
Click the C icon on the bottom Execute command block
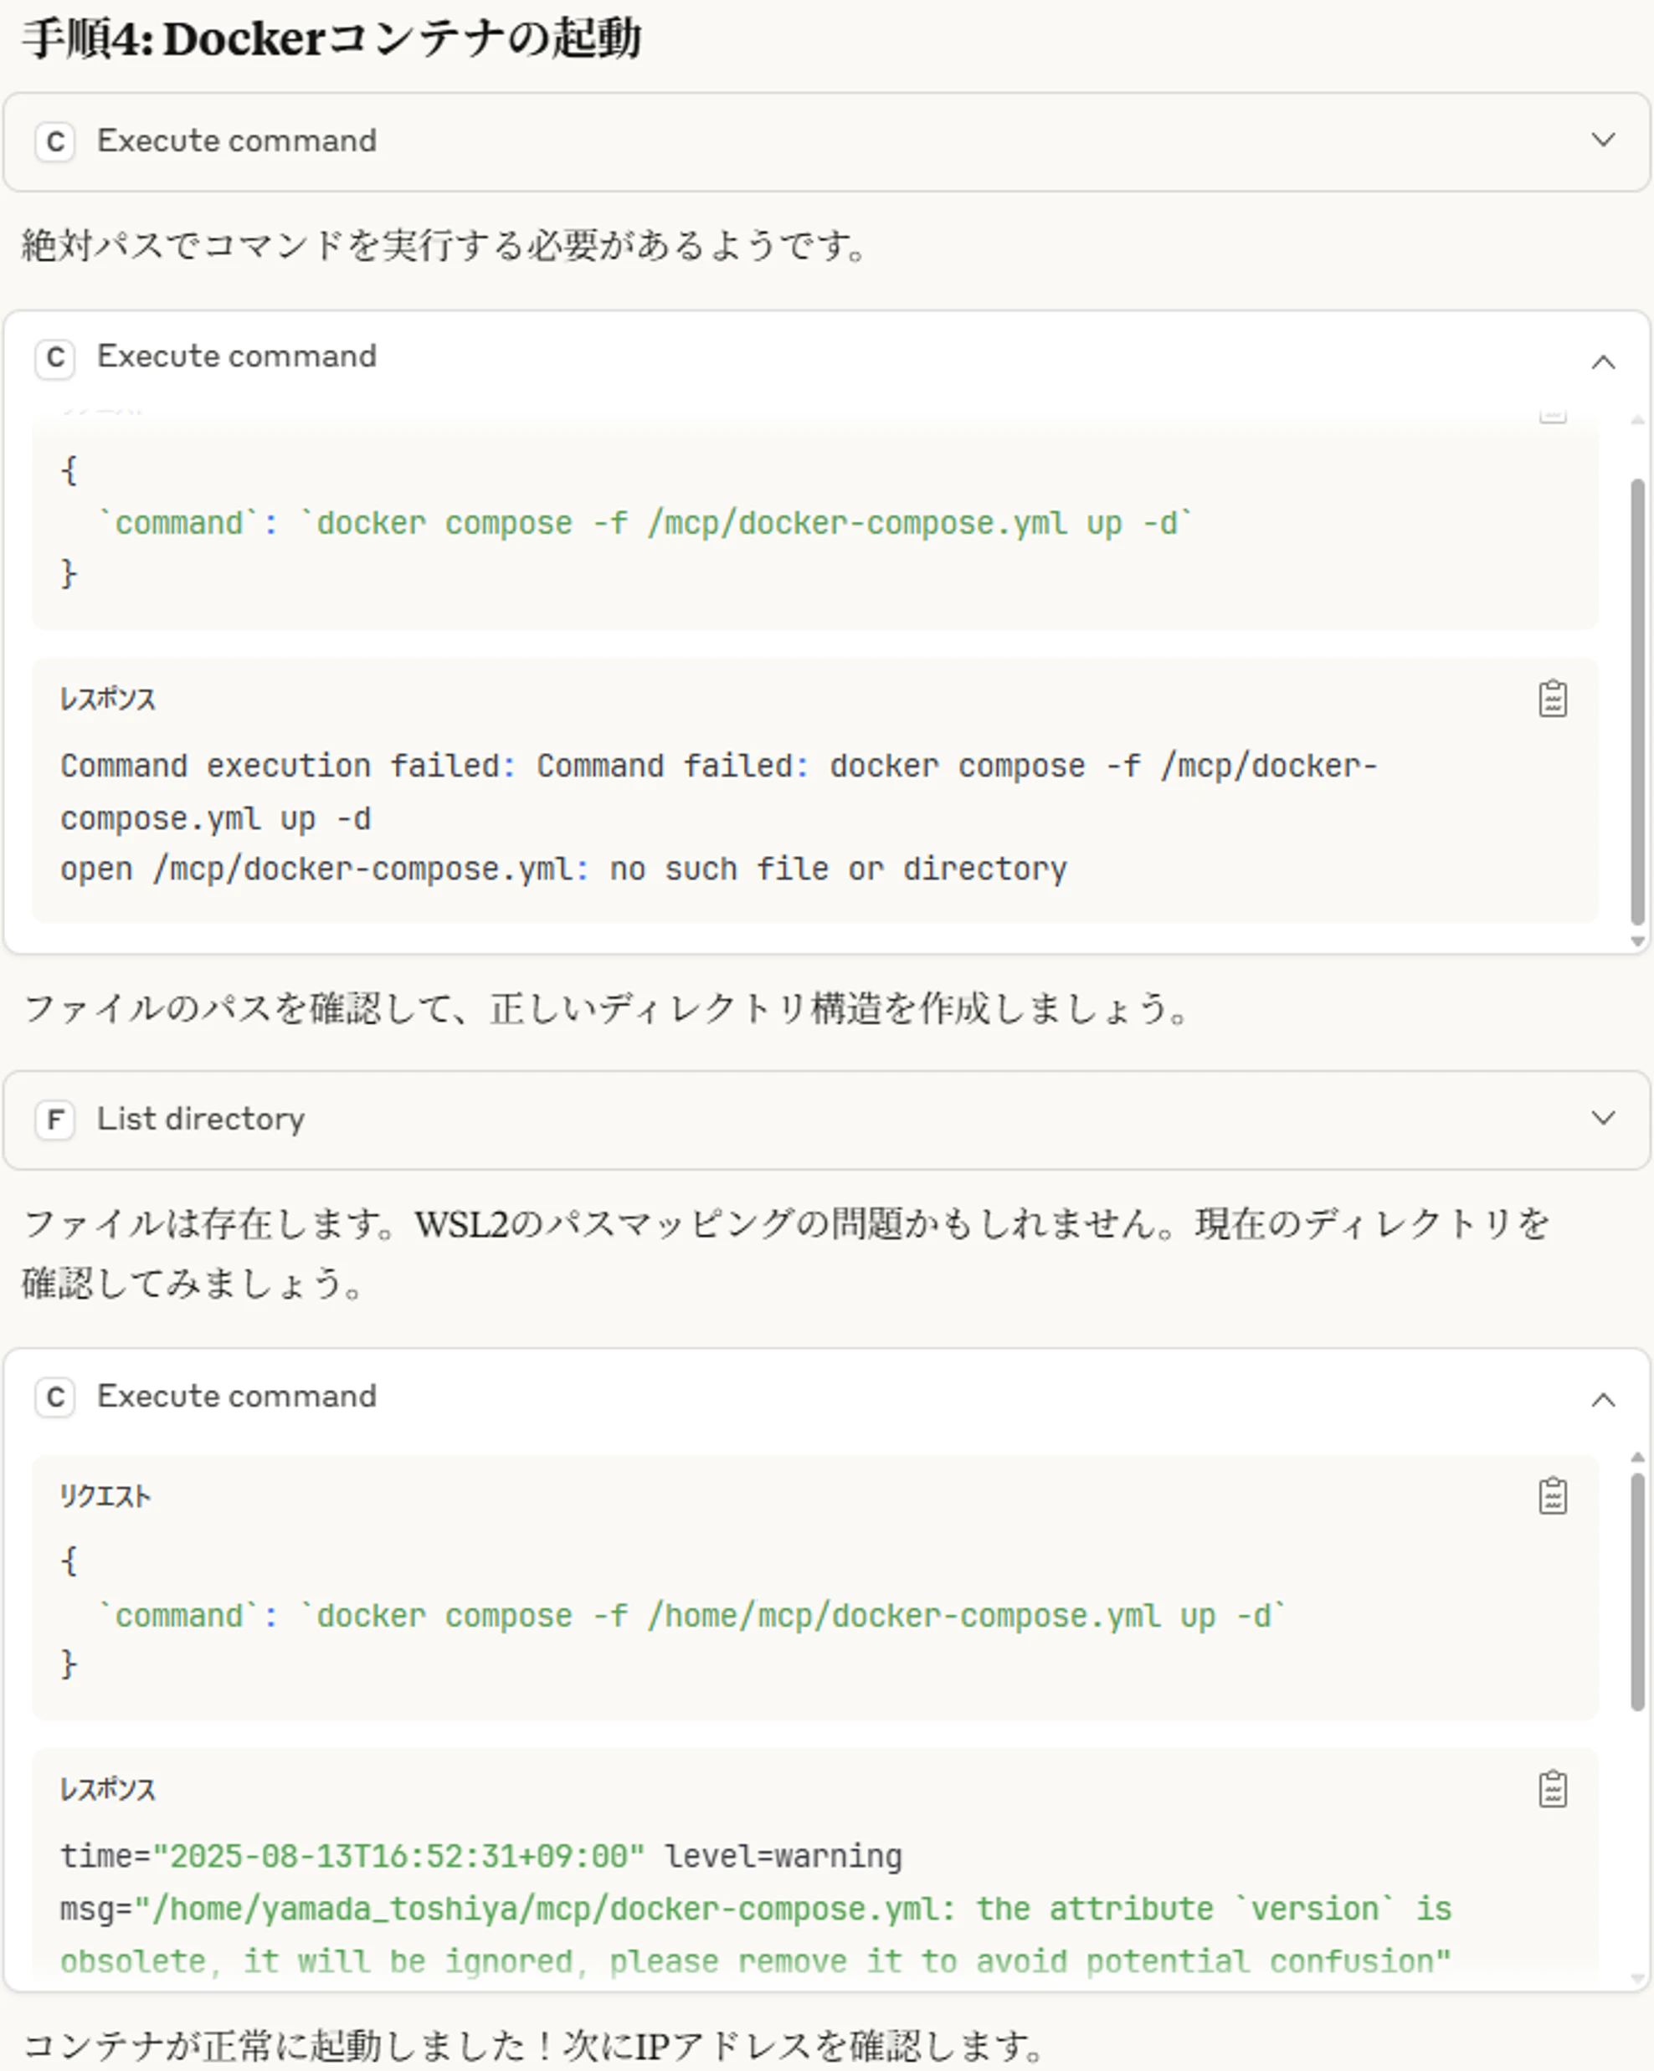[x=56, y=1398]
